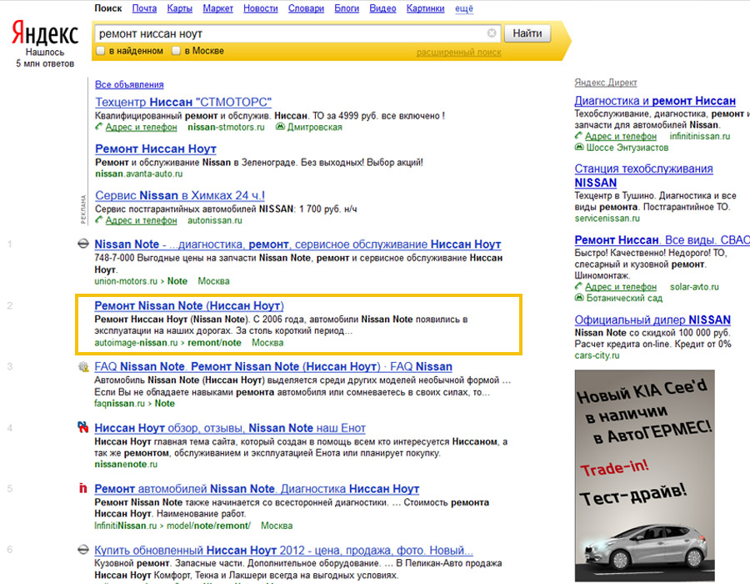Screen dimensions: 750x584
Task: Click the nissanenote.ru site URL
Action: 126,465
